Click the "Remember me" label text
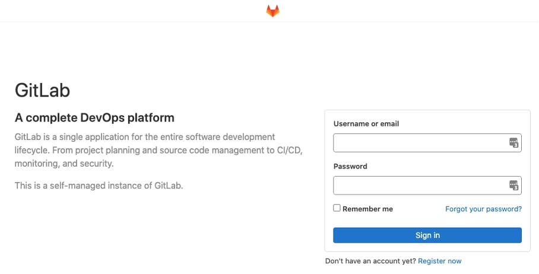 pos(367,209)
